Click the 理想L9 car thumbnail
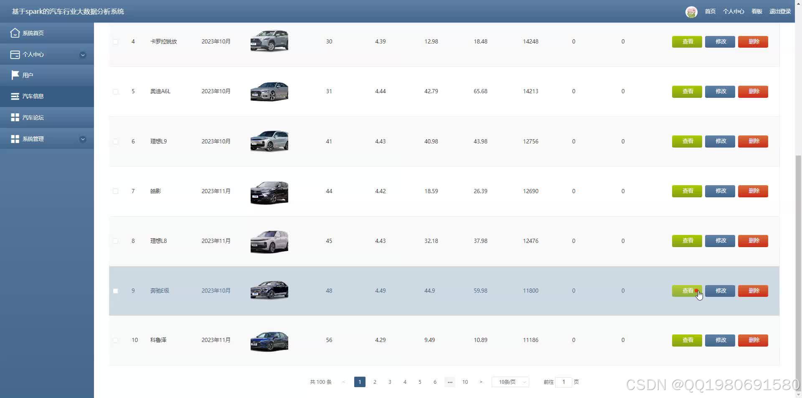The width and height of the screenshot is (802, 398). [x=269, y=141]
